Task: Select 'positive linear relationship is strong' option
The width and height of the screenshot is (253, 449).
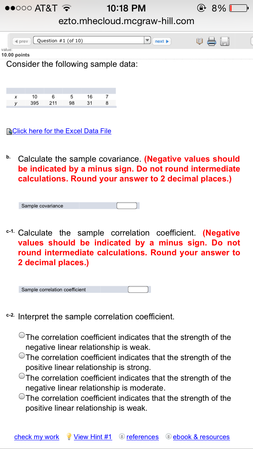Action: (22, 356)
